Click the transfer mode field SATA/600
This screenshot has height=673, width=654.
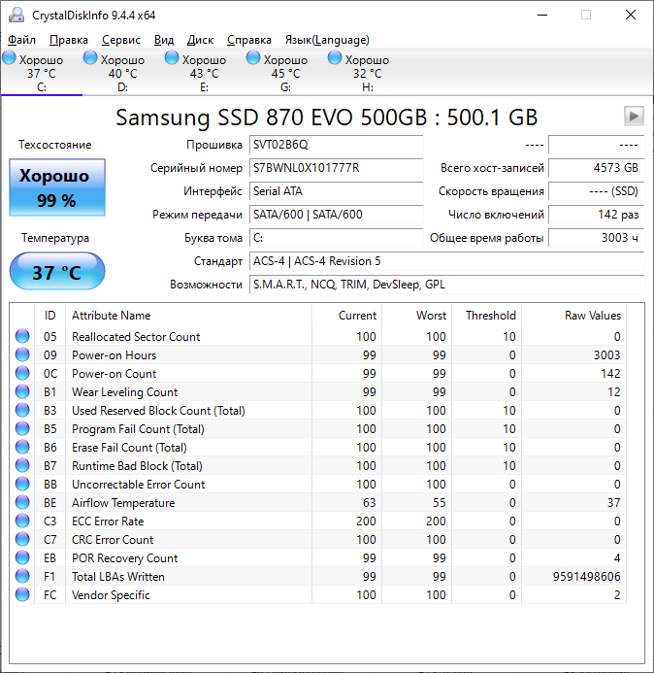[x=337, y=215]
